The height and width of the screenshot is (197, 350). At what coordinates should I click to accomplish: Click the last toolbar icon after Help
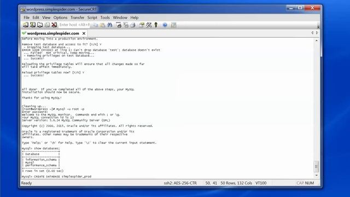pyautogui.click(x=174, y=25)
